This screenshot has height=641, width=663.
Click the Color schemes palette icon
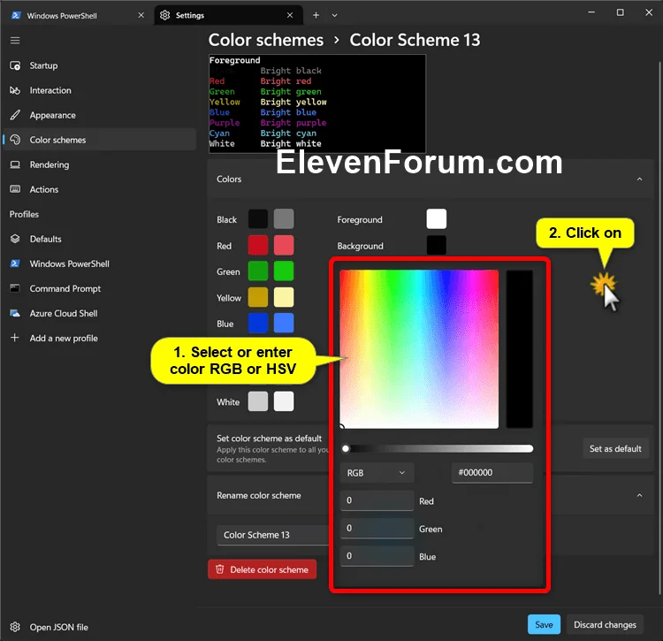tap(15, 140)
